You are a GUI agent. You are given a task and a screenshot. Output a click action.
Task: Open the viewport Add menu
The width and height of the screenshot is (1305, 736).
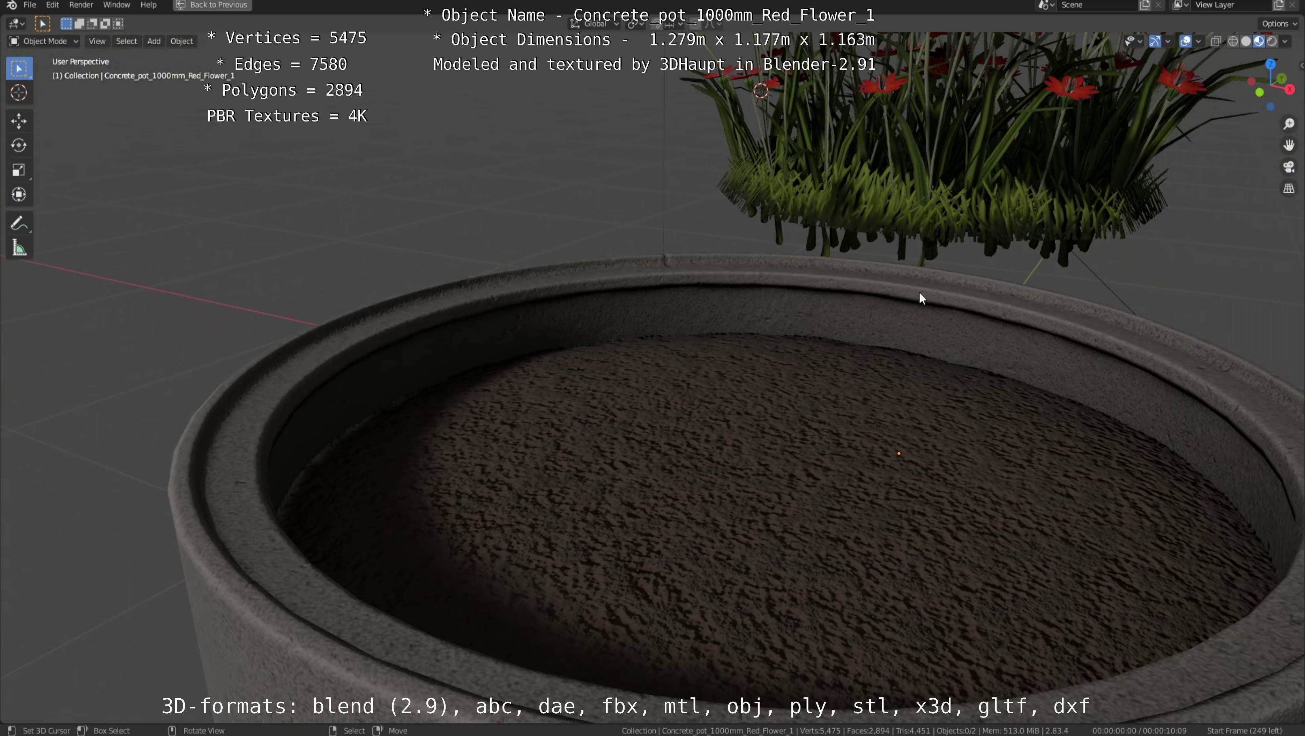(154, 42)
